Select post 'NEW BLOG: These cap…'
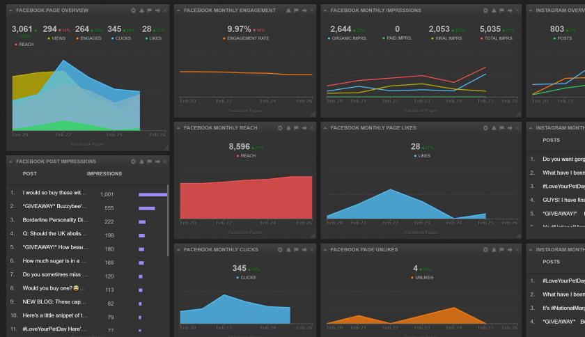 (x=54, y=301)
